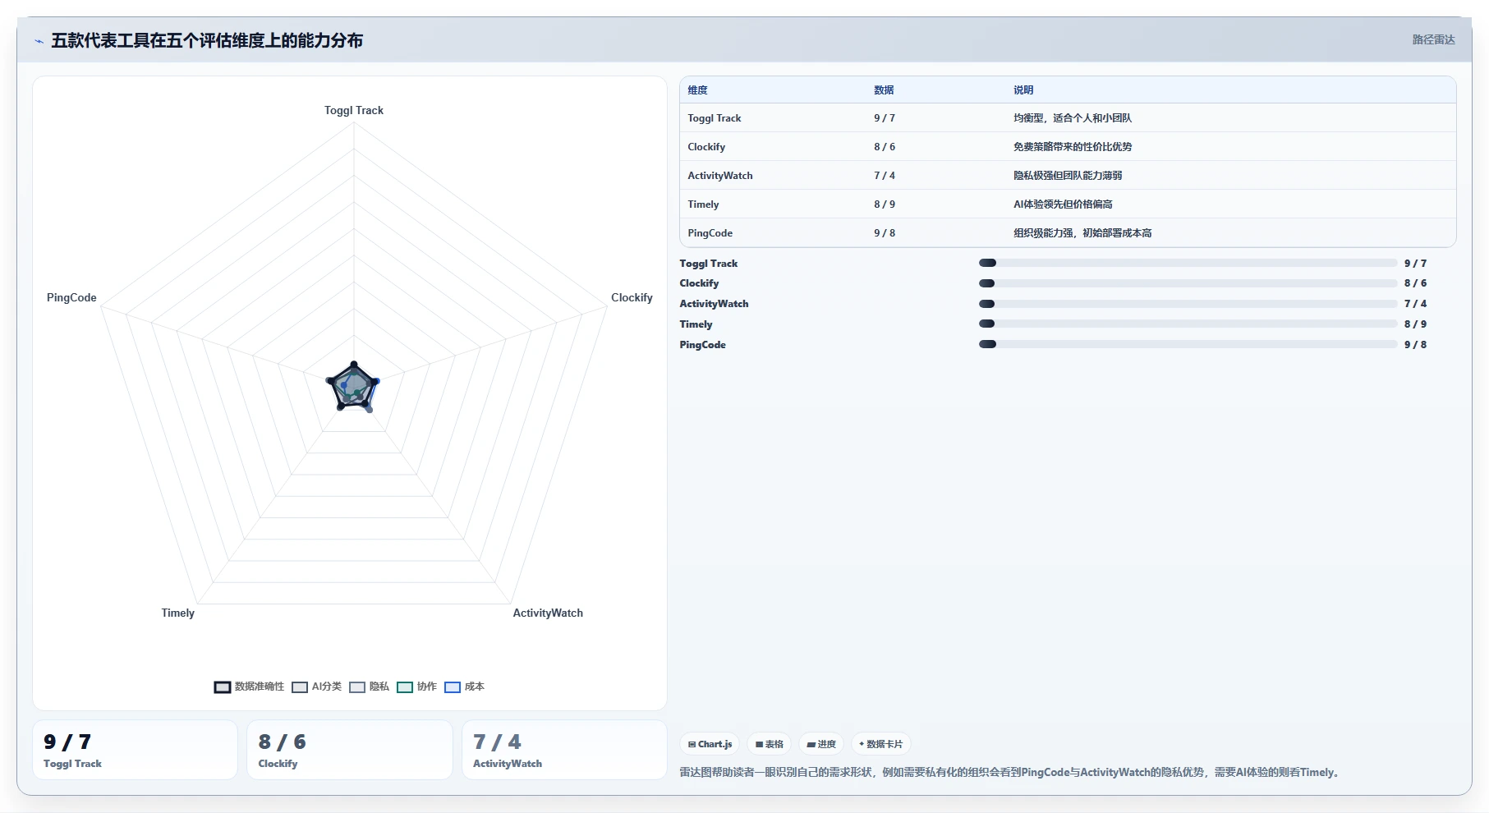1489x813 pixels.
Task: Click the ActivityWatch radar axis label
Action: [548, 613]
